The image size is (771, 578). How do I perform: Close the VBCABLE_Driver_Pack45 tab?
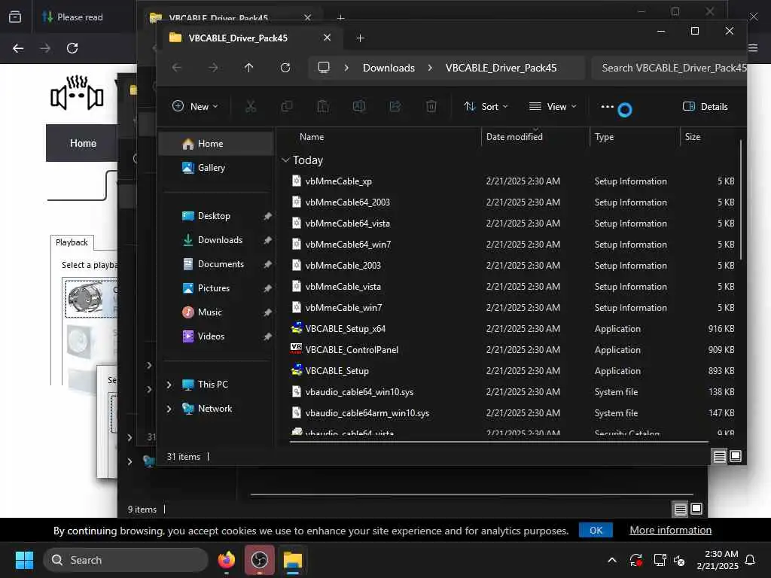pyautogui.click(x=327, y=38)
